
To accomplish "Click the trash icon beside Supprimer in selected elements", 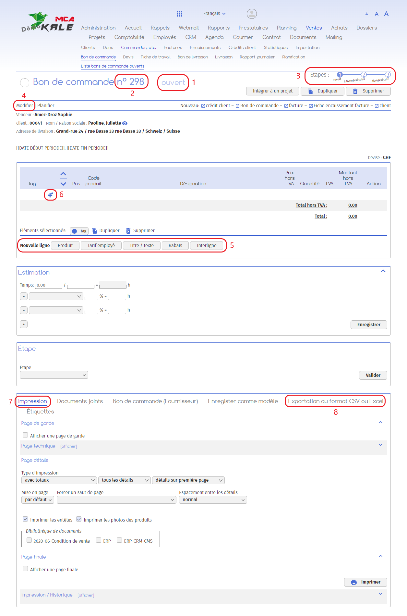I will [128, 231].
